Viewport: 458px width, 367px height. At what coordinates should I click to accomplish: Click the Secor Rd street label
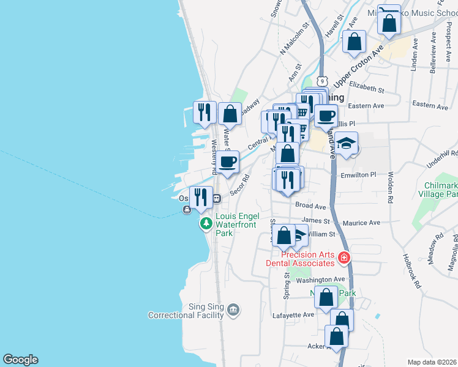tap(240, 185)
